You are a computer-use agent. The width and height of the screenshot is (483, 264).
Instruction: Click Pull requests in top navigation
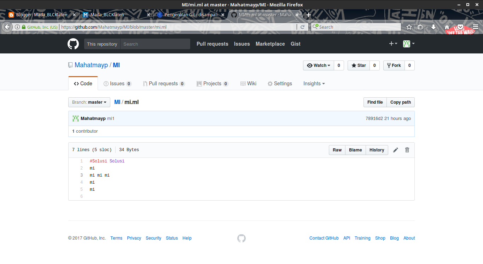click(213, 44)
